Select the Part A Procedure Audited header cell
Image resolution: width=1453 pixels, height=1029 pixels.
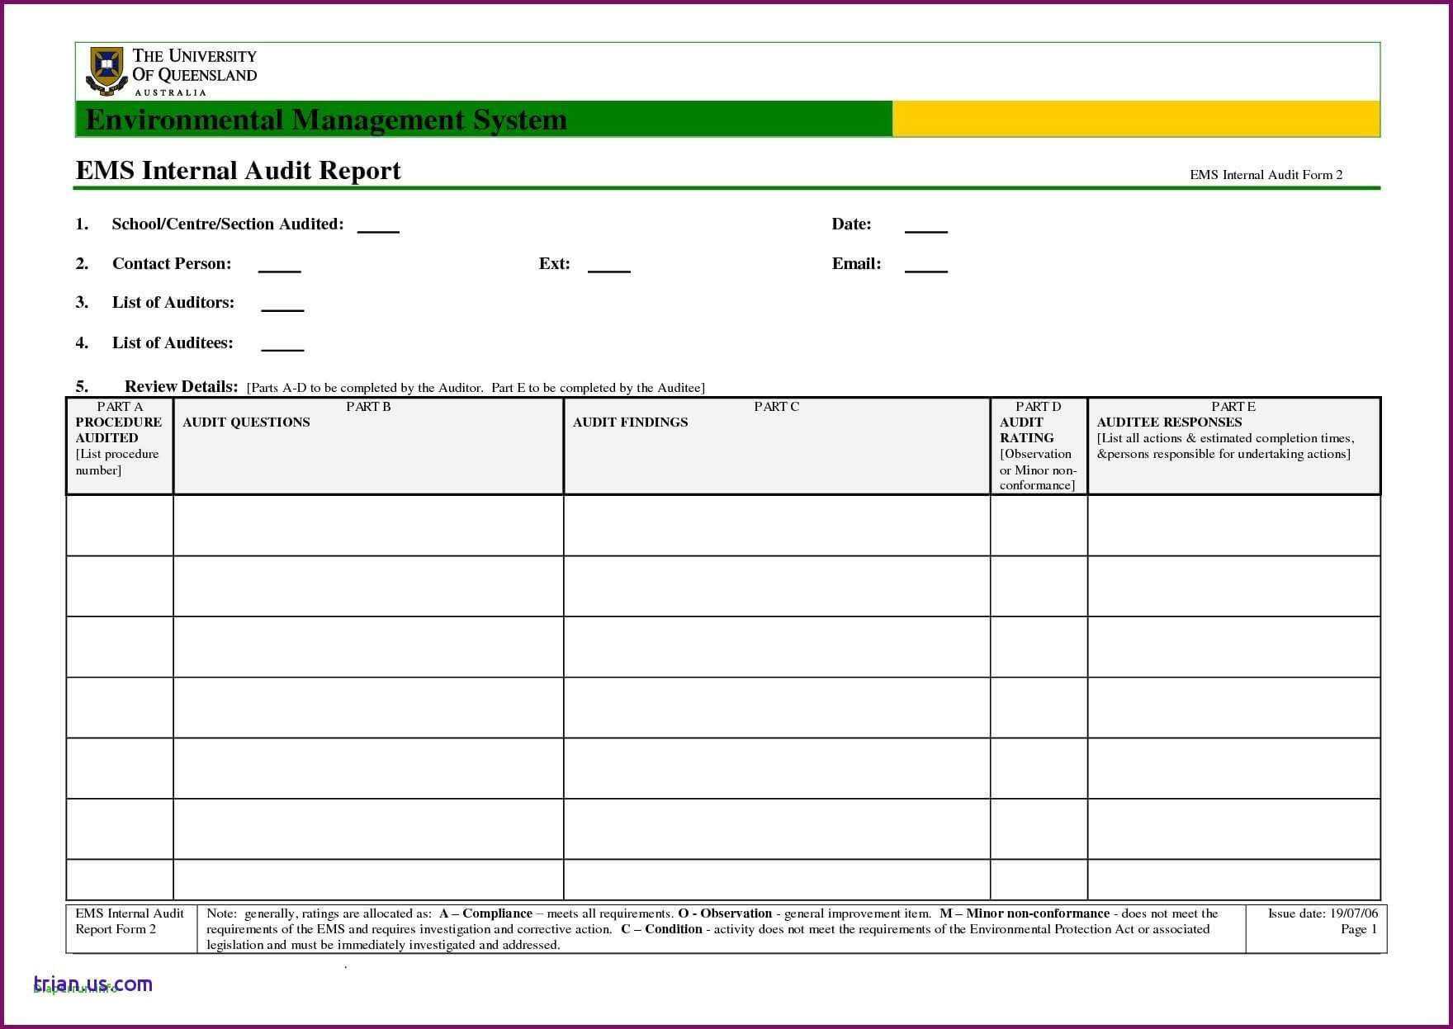pos(120,446)
